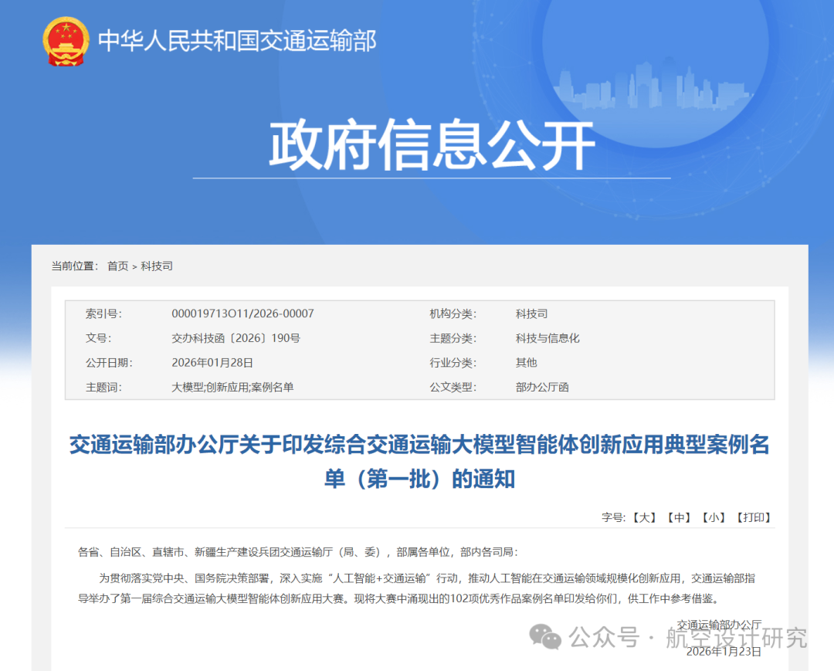Click the 科技与信息化 topic category value

click(x=548, y=338)
